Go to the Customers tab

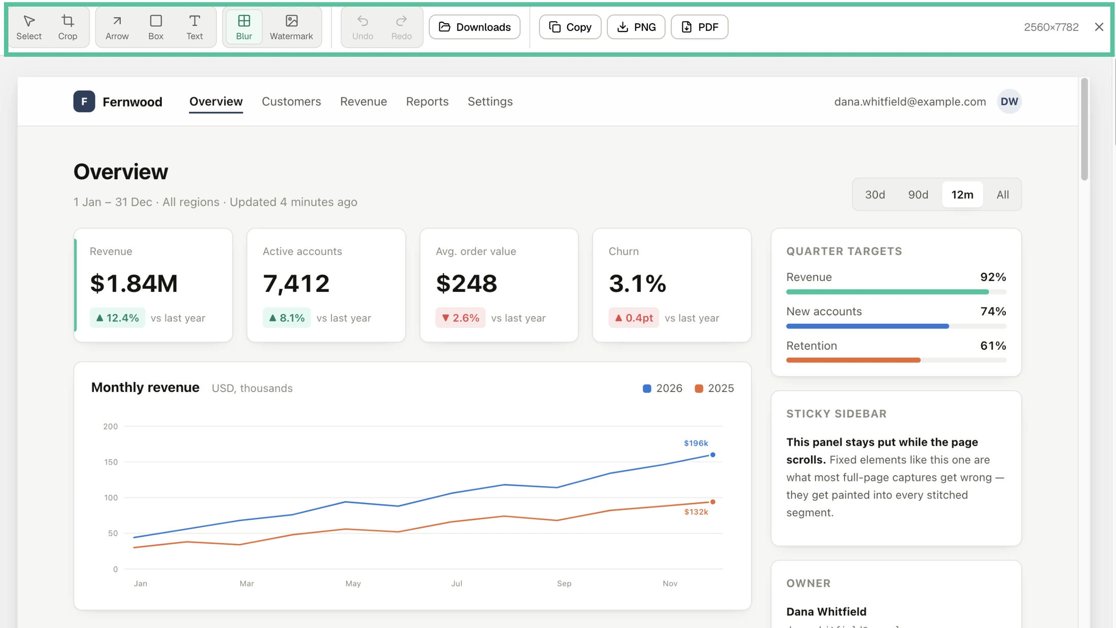291,101
